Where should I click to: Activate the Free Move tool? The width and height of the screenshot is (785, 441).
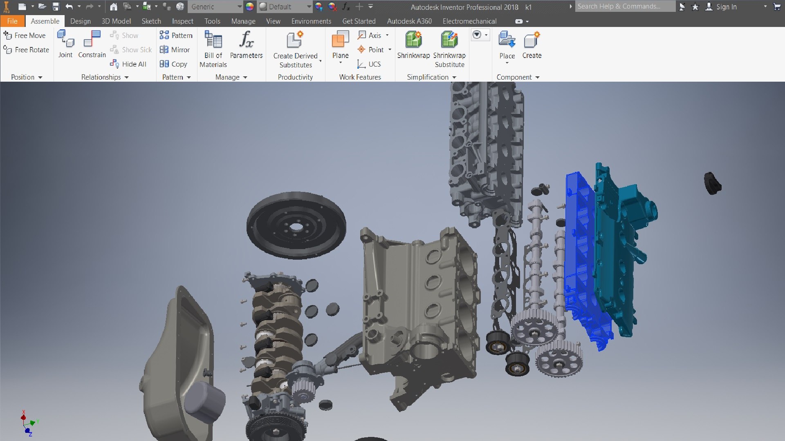[25, 36]
